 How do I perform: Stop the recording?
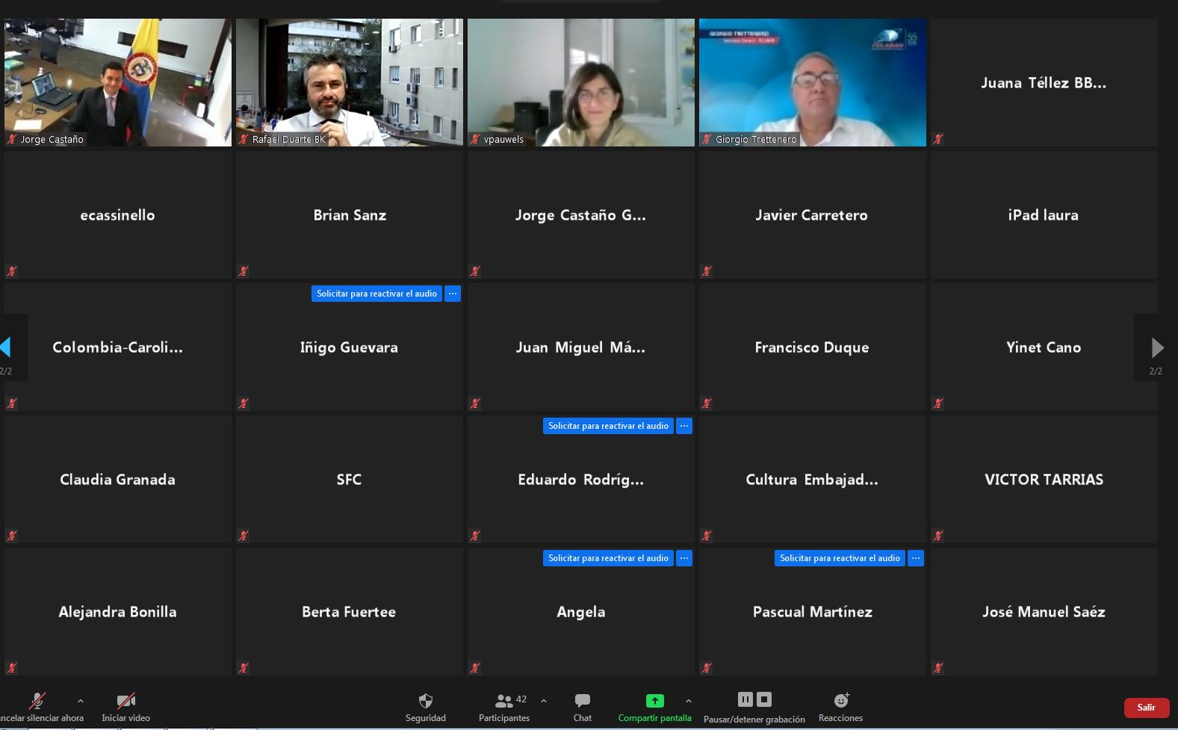[x=764, y=699]
